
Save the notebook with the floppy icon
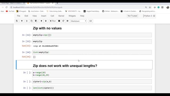pos(17,21)
